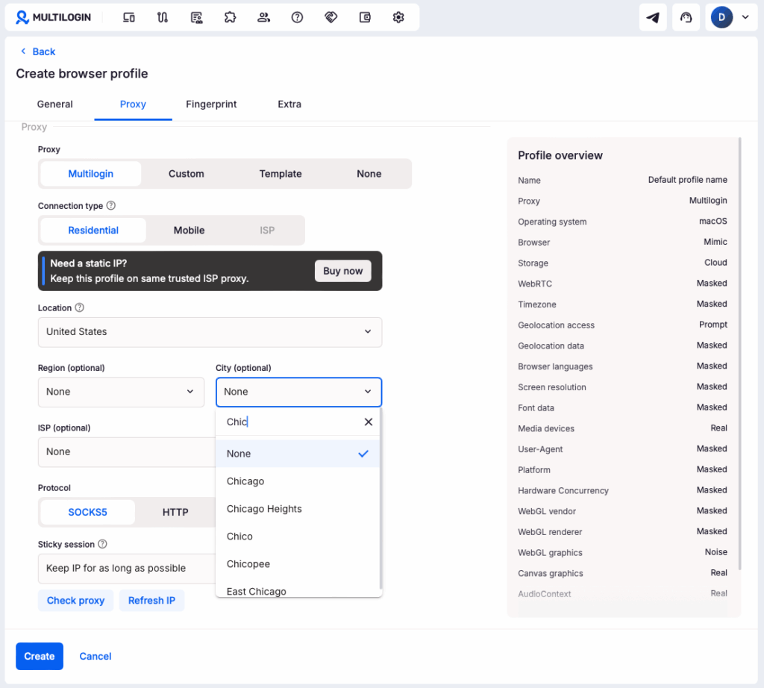The height and width of the screenshot is (688, 764).
Task: Click the city search field containing Chic
Action: 292,422
